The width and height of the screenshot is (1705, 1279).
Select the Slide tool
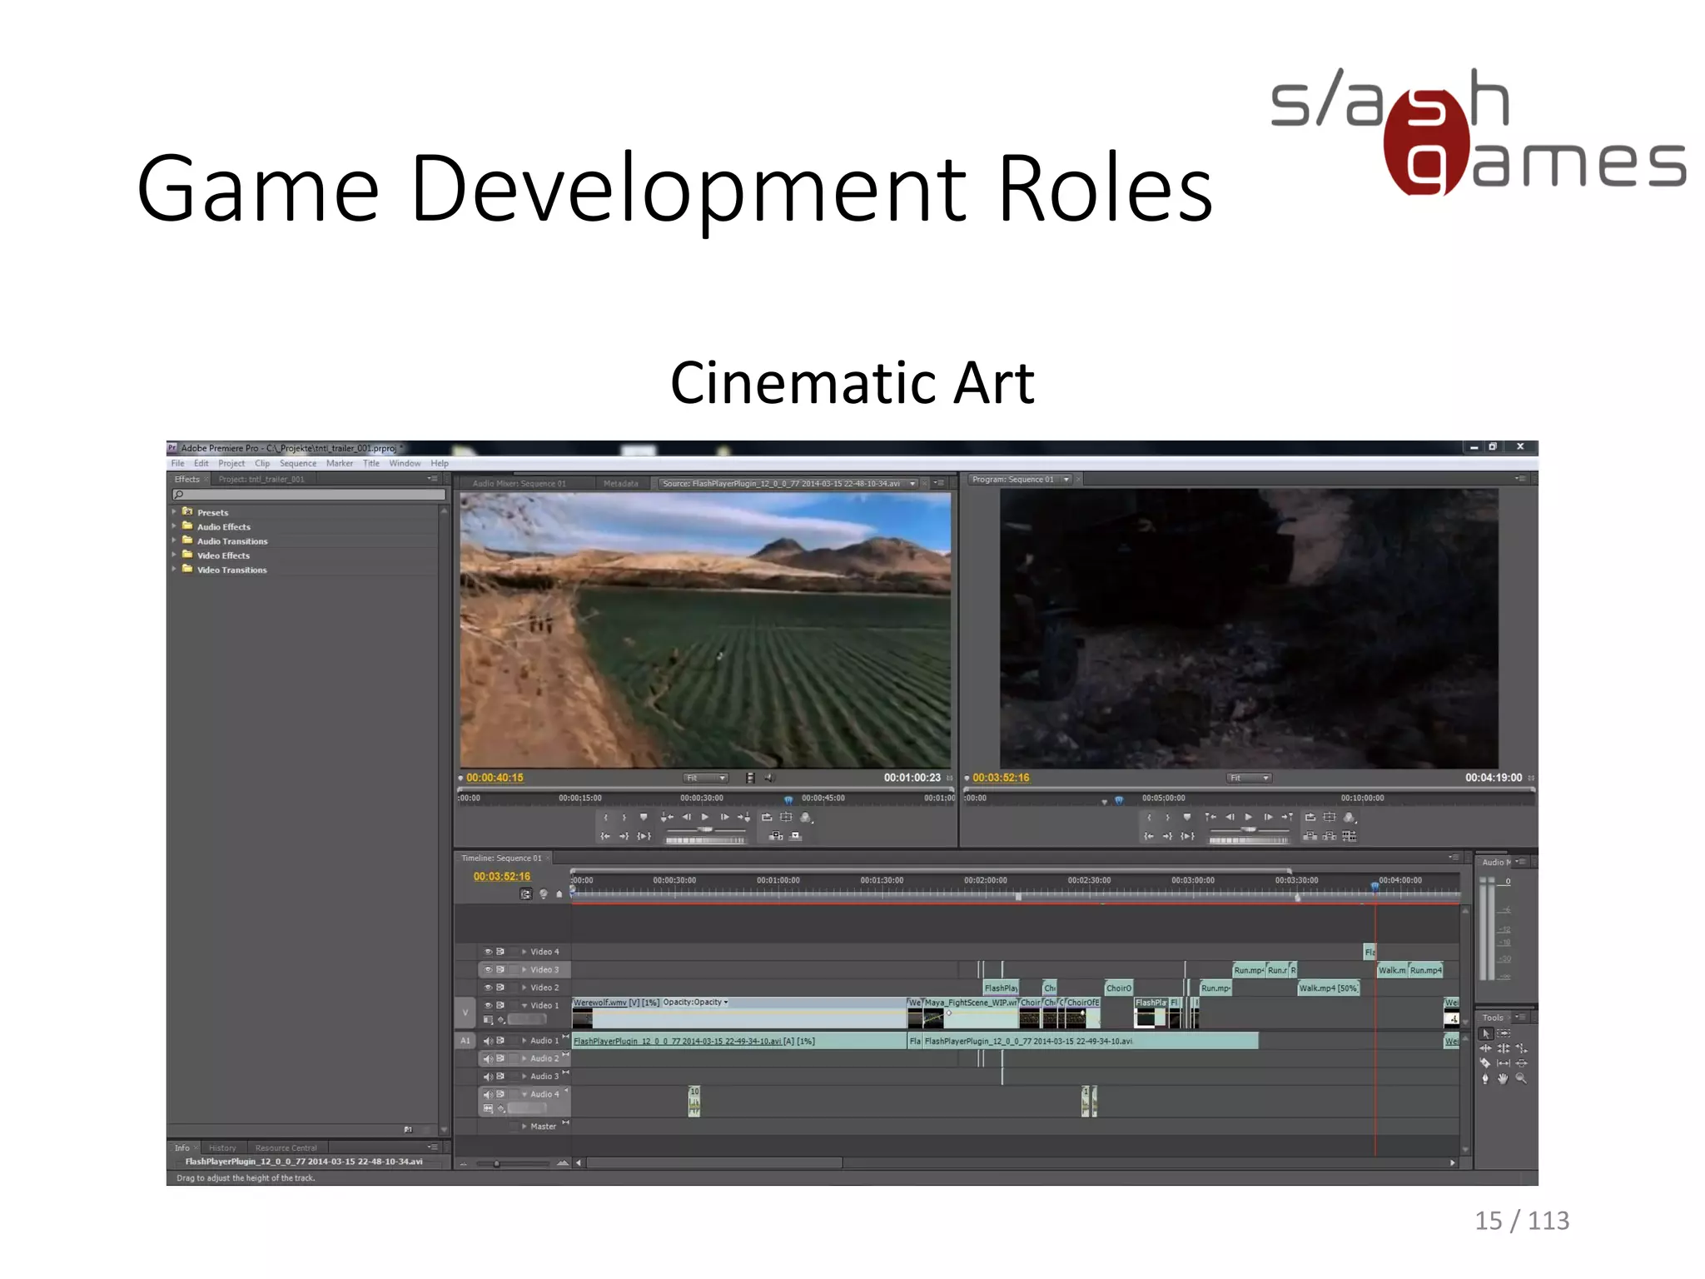[x=1522, y=1063]
